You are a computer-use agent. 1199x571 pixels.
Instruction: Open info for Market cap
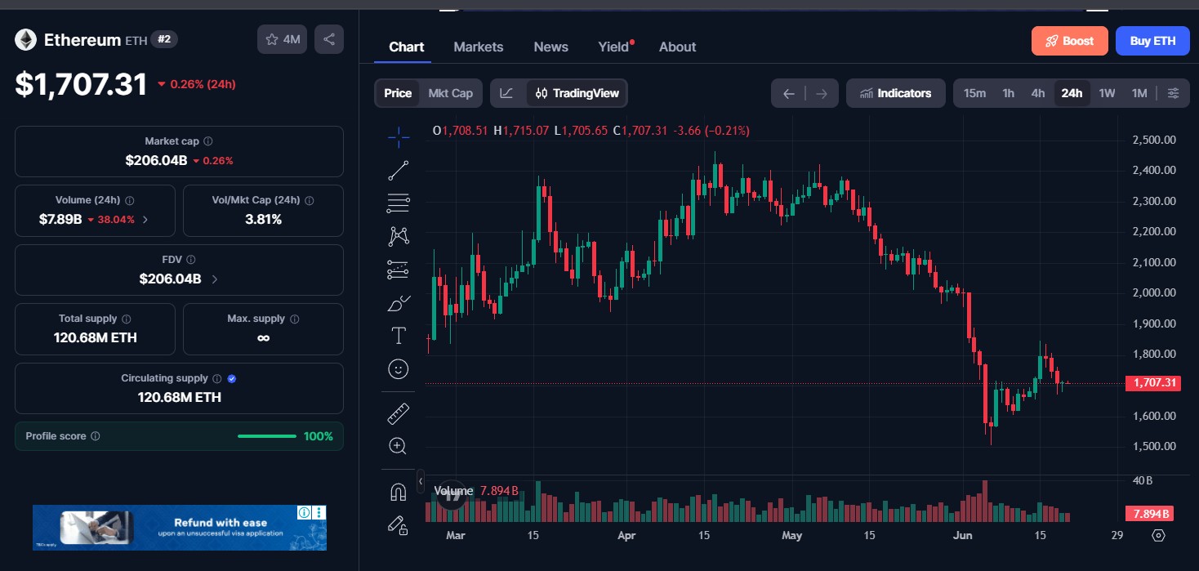point(208,141)
